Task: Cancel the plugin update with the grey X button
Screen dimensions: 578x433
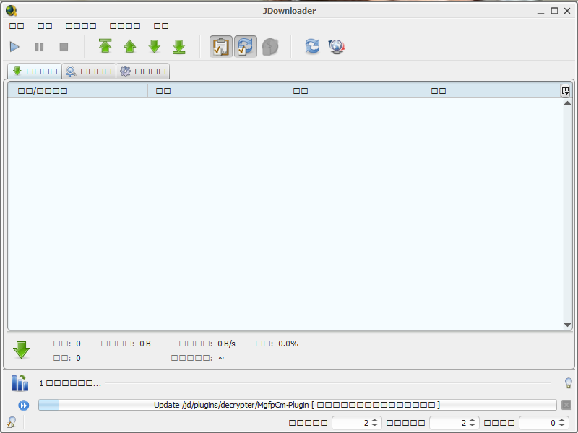Action: pos(566,405)
